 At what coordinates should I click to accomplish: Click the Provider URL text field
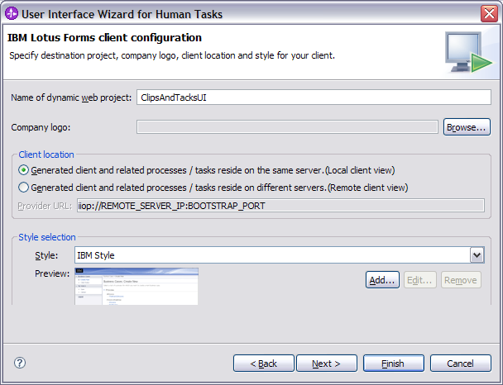click(280, 206)
